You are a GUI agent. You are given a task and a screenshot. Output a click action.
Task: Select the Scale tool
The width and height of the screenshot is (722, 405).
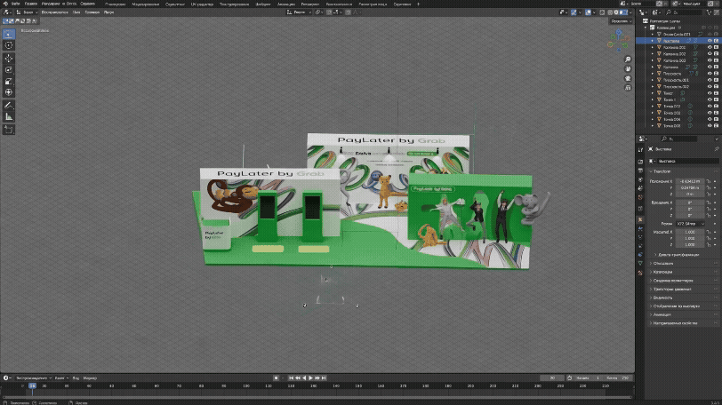click(x=9, y=82)
